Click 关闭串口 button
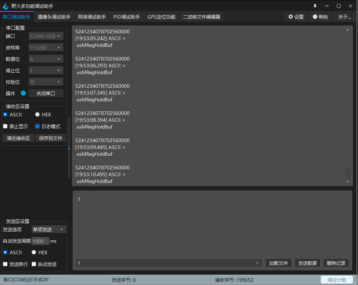 (x=46, y=93)
